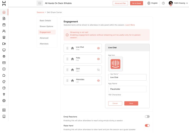Click the video camera sidebar icon
The height and width of the screenshot is (133, 189).
[4, 44]
